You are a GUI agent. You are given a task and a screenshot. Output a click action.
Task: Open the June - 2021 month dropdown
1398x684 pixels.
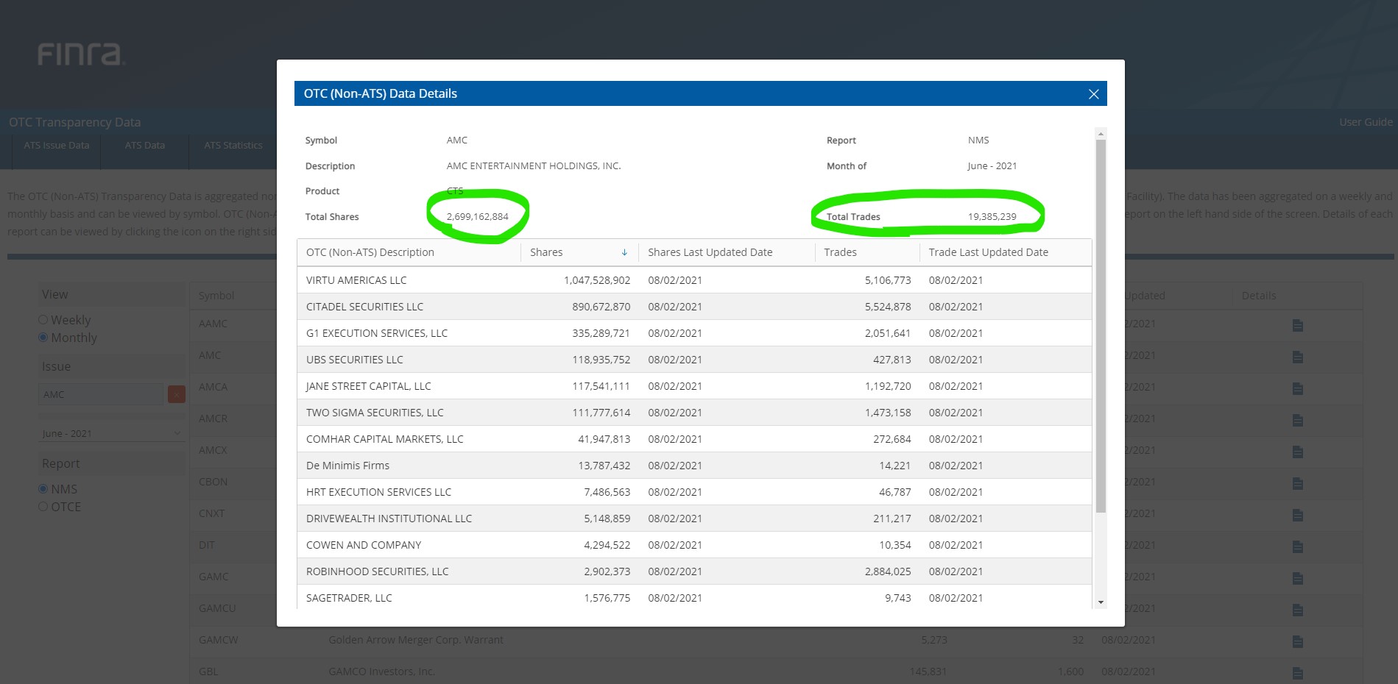[x=111, y=433]
